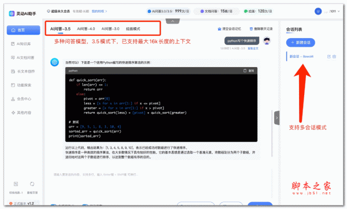Image resolution: width=347 pixels, height=209 pixels.
Task: Open 其他内容 in the left sidebar
Action: pyautogui.click(x=21, y=113)
